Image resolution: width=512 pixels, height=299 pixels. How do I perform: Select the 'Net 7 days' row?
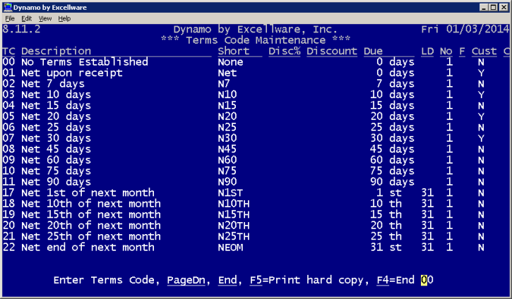point(256,84)
